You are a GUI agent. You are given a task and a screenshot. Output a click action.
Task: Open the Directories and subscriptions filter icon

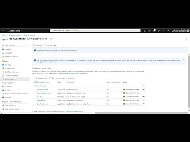point(149,31)
